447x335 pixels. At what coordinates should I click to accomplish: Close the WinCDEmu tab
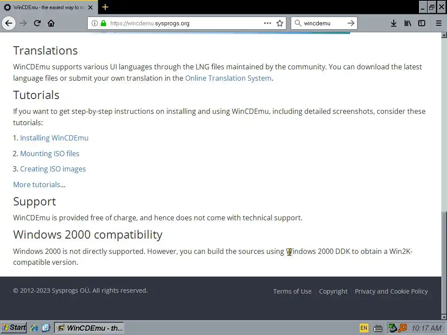tap(90, 7)
